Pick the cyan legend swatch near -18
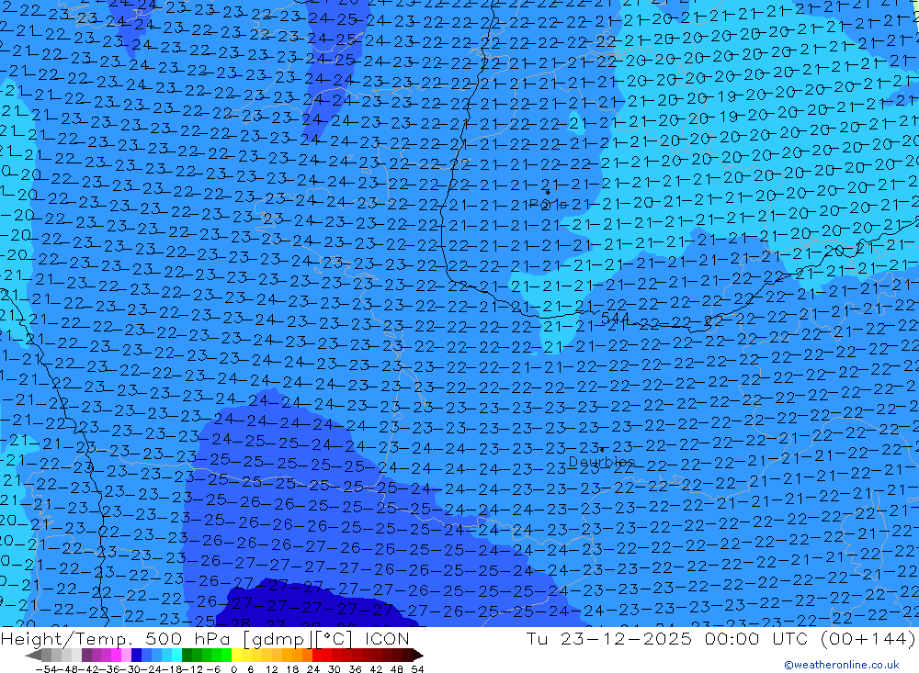This screenshot has width=919, height=673. tap(176, 655)
